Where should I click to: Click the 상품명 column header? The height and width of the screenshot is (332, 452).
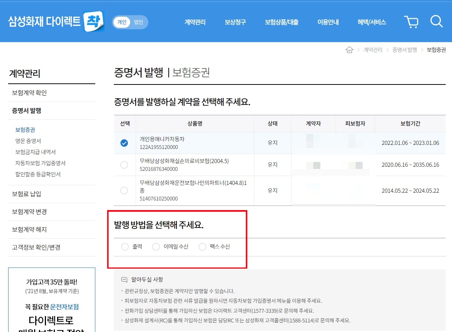tap(195, 124)
